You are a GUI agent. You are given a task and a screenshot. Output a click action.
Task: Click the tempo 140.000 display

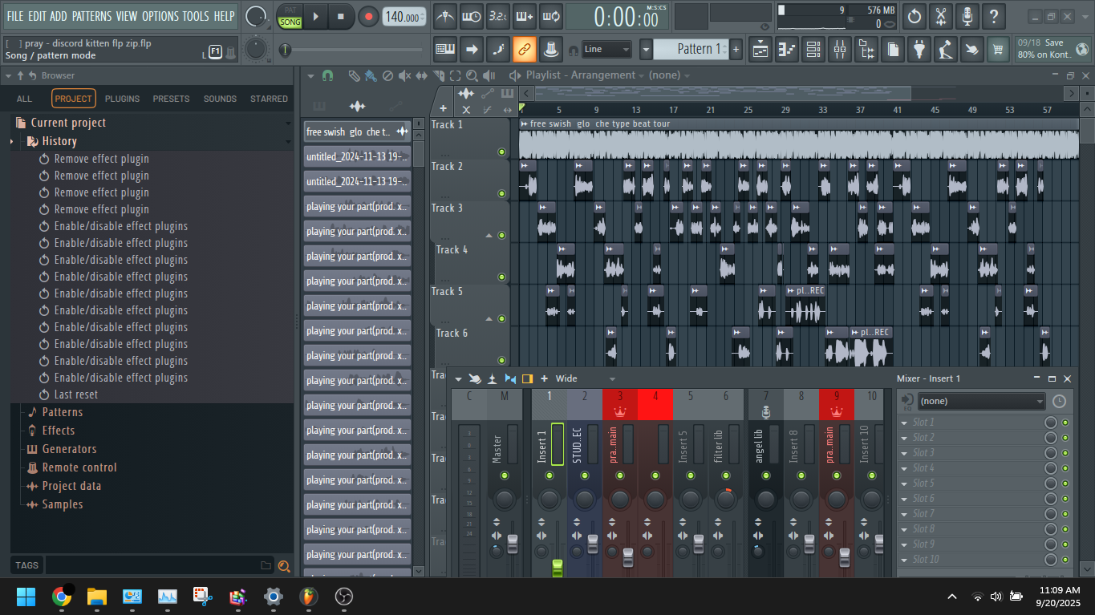click(x=404, y=17)
